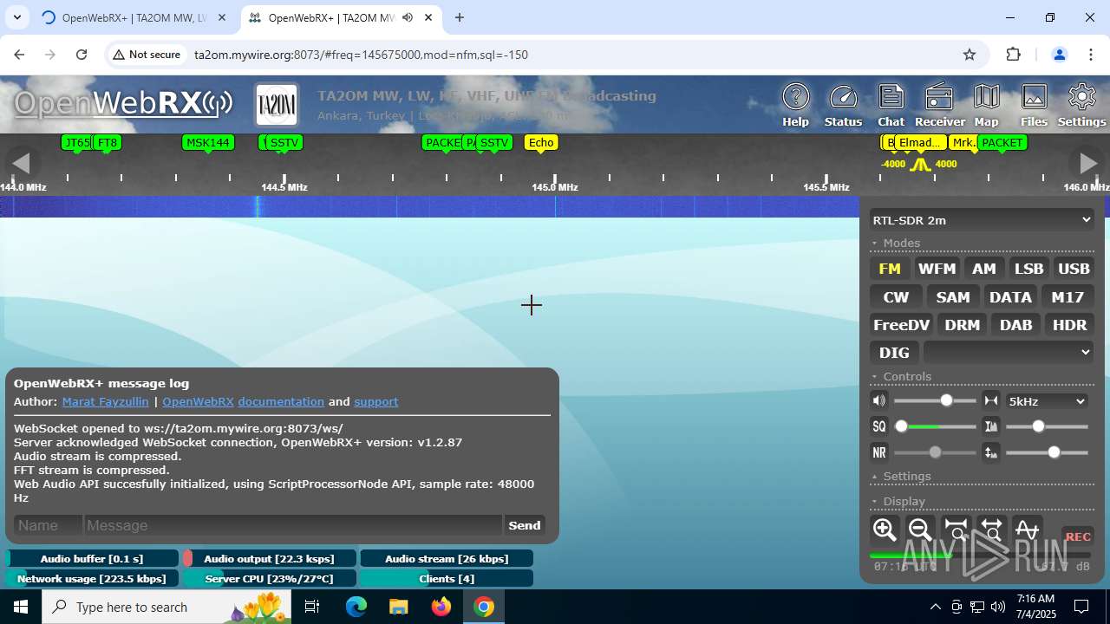Zoom out totally on waterfall
Screen dimensions: 1110x624
991,530
